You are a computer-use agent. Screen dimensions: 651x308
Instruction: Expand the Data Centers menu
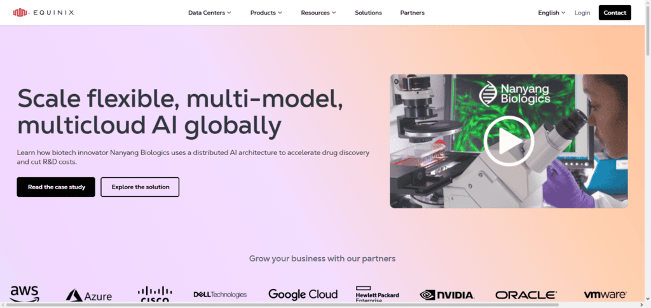[210, 13]
